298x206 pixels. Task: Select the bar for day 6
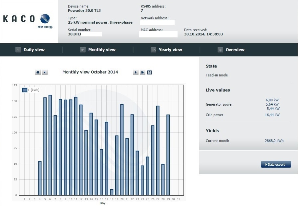tap(50, 145)
